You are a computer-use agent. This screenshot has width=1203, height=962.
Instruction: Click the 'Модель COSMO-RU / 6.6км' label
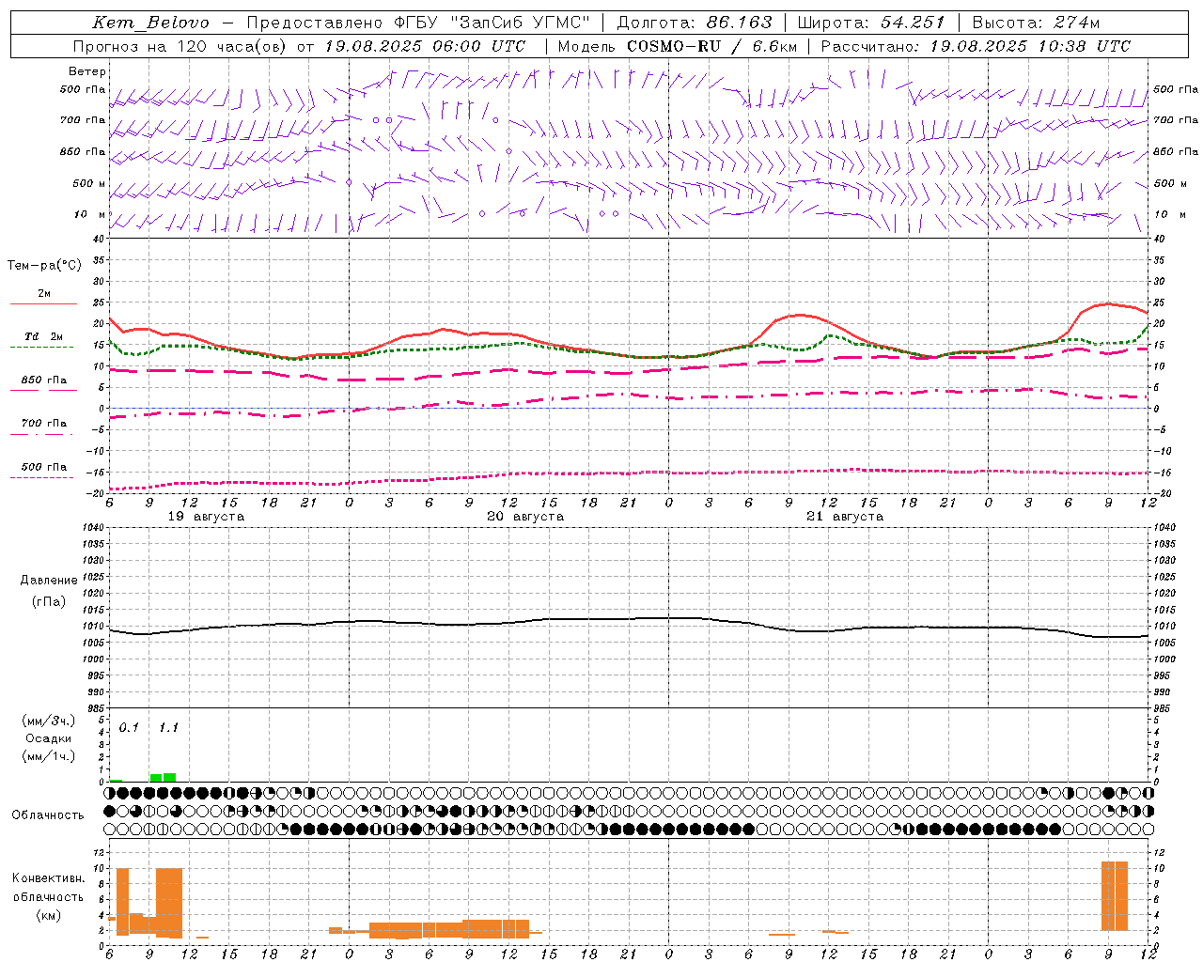tap(678, 46)
